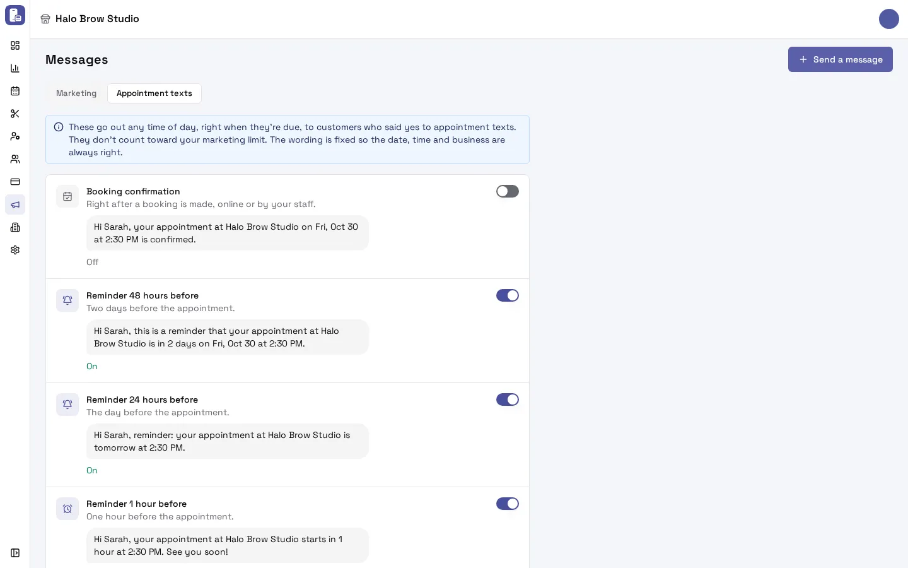Click the app logo at top left

15,15
